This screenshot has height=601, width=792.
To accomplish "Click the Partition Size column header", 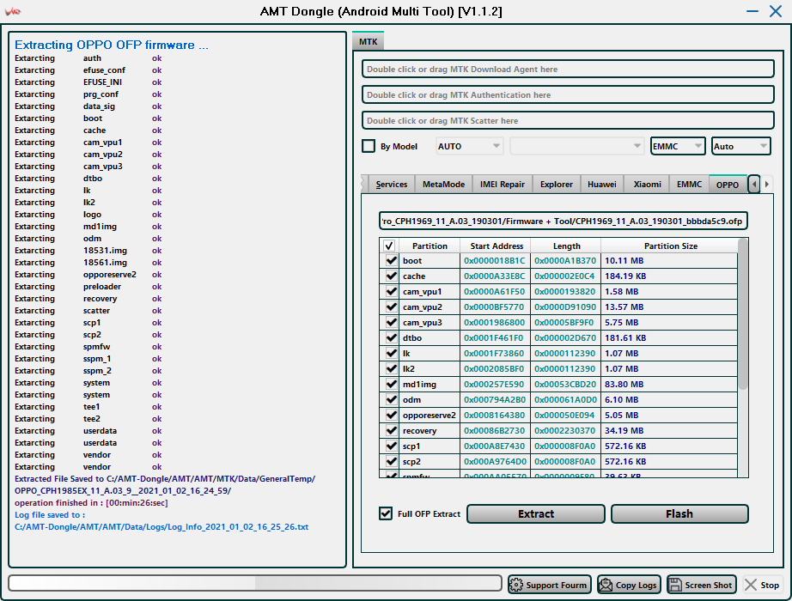I will click(x=670, y=246).
